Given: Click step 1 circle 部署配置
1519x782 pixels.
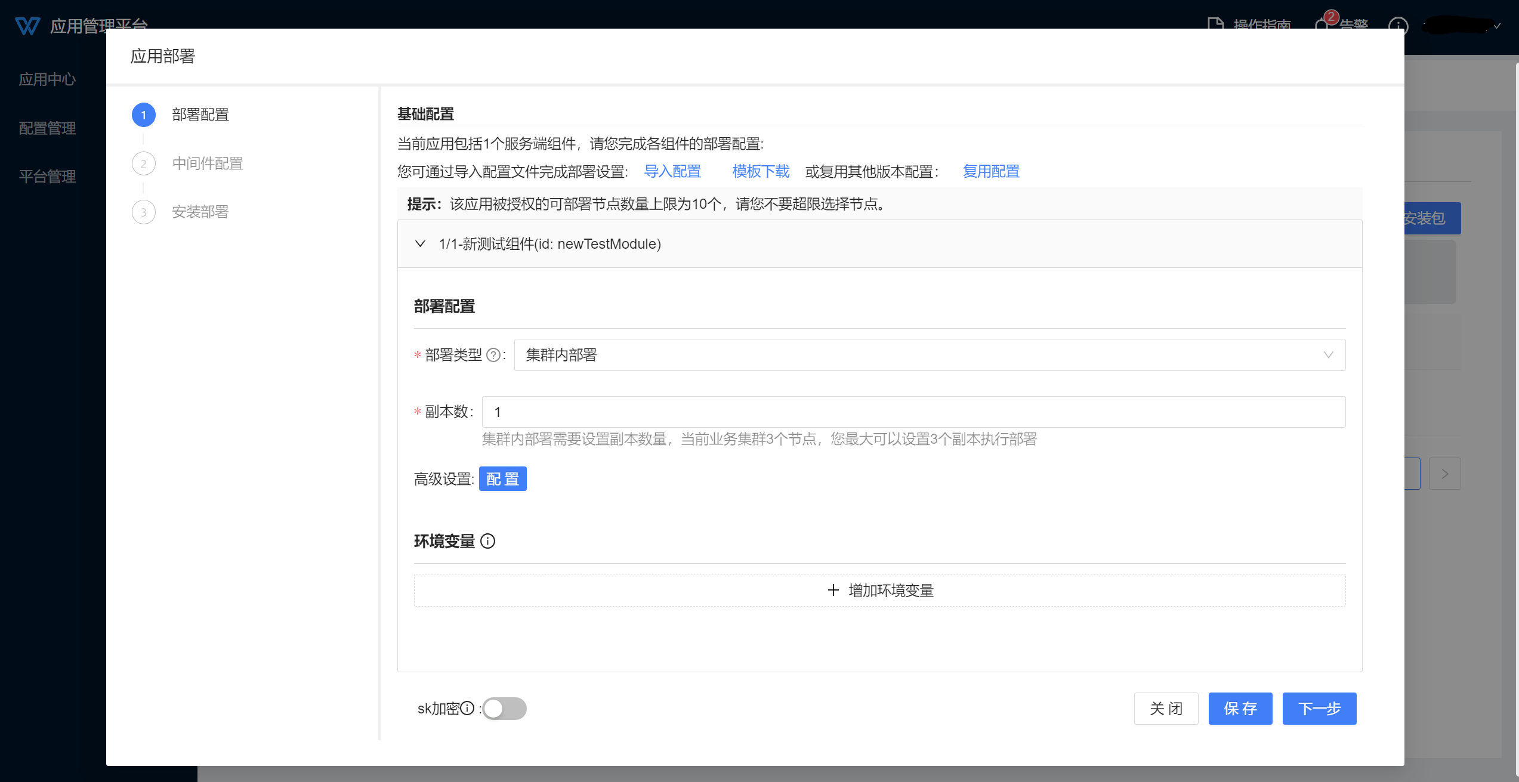Looking at the screenshot, I should (x=143, y=115).
